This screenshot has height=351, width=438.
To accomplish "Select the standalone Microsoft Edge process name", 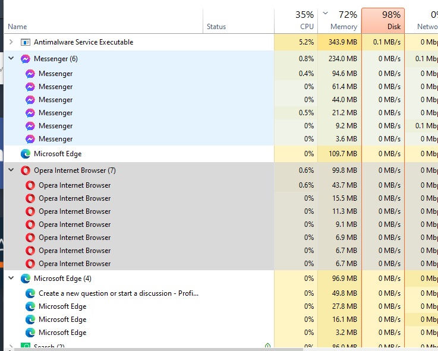I will (58, 154).
